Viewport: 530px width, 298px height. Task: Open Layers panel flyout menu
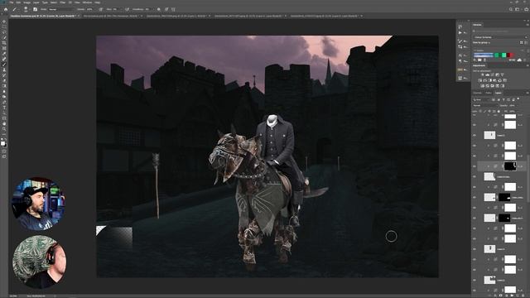(x=527, y=93)
